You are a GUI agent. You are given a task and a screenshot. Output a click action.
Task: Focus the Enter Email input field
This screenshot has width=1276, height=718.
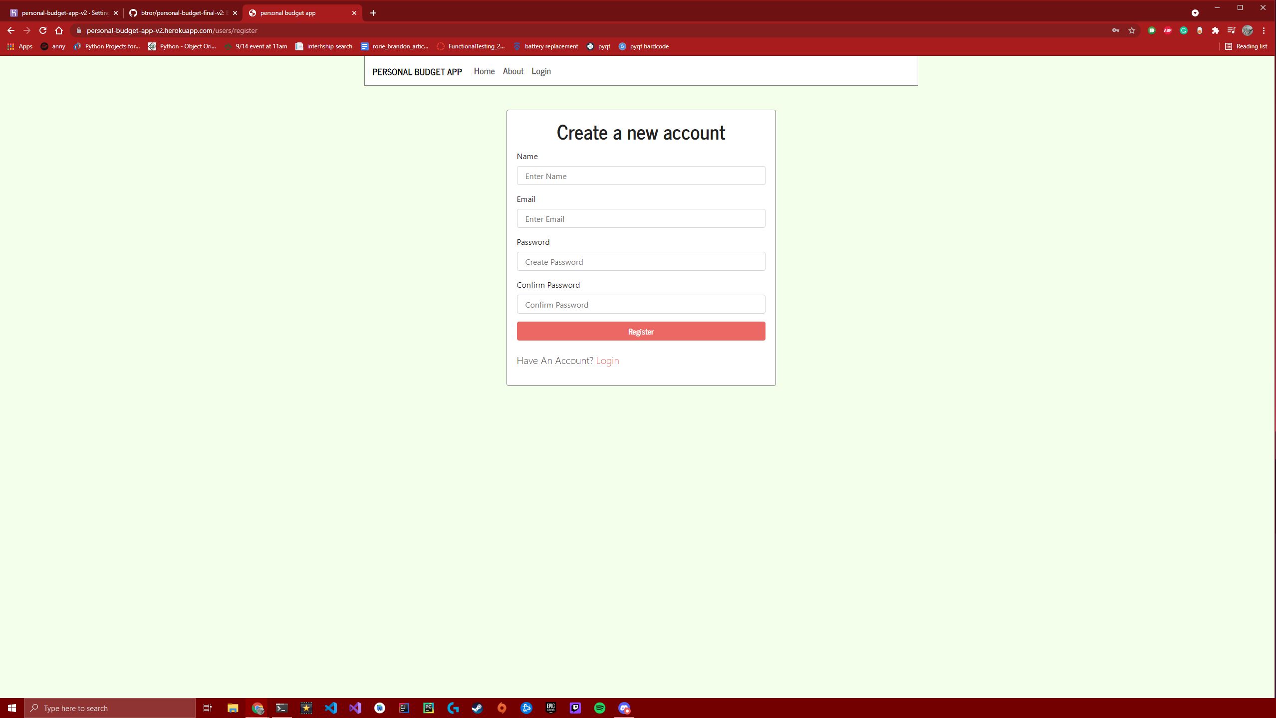click(x=640, y=219)
